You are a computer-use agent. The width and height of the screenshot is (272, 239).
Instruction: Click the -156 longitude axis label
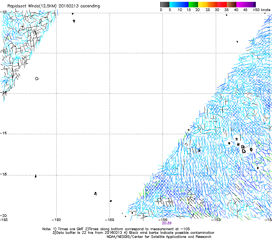[163, 220]
